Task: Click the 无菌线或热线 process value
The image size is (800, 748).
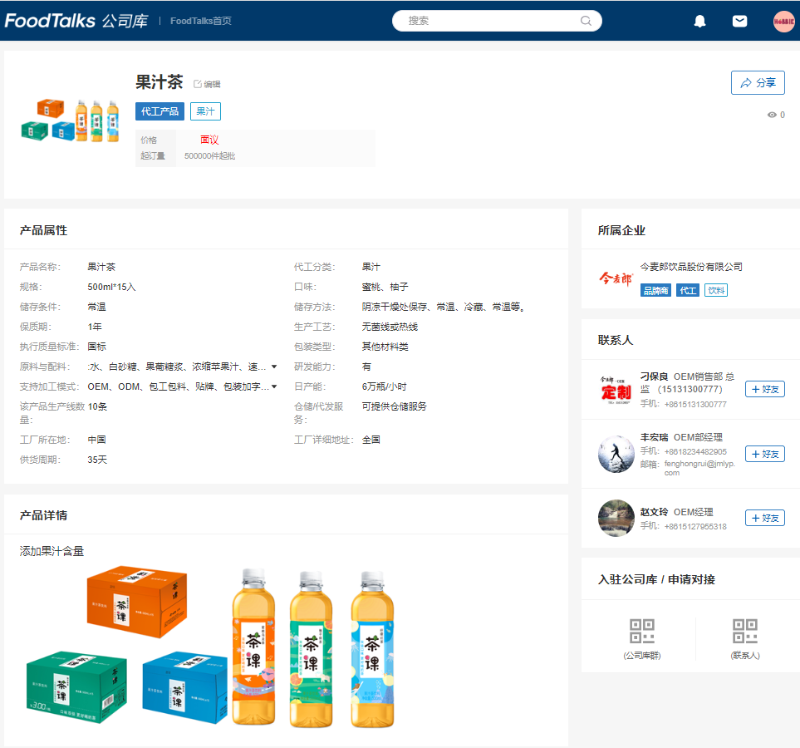Action: [x=390, y=327]
